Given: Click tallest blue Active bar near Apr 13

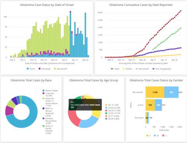Looking at the screenshot, I should click(71, 35).
